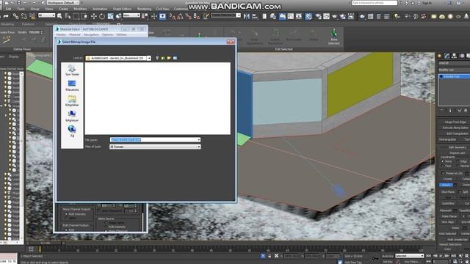Activate the Select and Scale tool
Viewport: 470px width, 264px height.
point(110,16)
